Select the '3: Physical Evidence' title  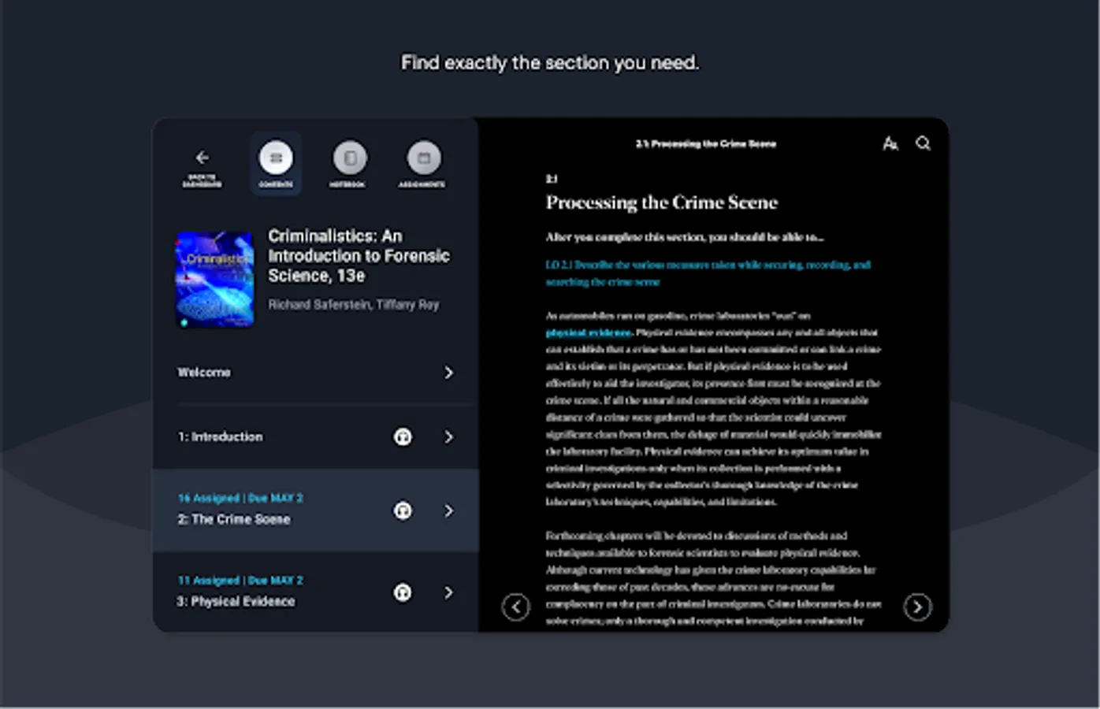pyautogui.click(x=236, y=601)
